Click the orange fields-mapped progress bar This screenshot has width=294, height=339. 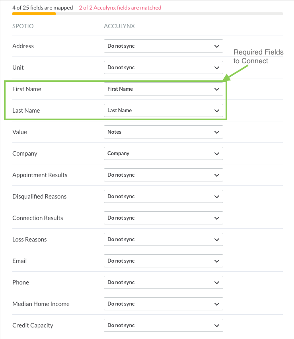pyautogui.click(x=34, y=14)
